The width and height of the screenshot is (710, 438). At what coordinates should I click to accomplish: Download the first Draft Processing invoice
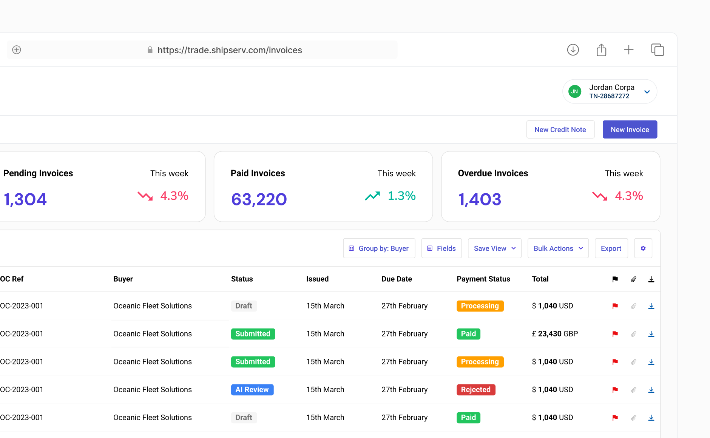[651, 306]
